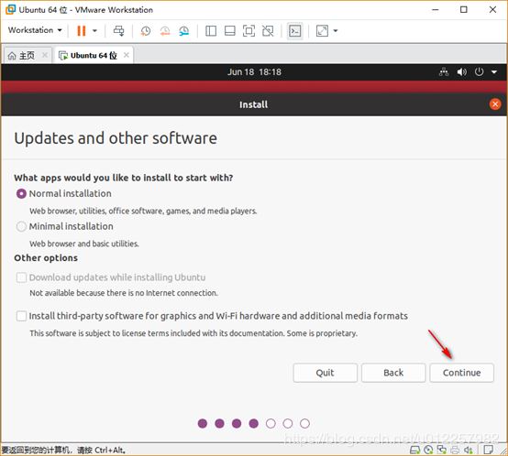Viewport: 508px width, 456px height.
Task: Click the Ubuntu network status icon
Action: pos(444,71)
